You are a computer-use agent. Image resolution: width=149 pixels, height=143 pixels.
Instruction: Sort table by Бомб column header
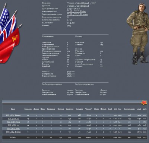point(110,109)
